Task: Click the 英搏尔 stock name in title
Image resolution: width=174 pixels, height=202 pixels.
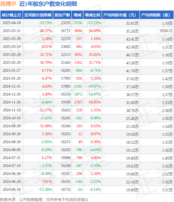Action: coord(9,4)
